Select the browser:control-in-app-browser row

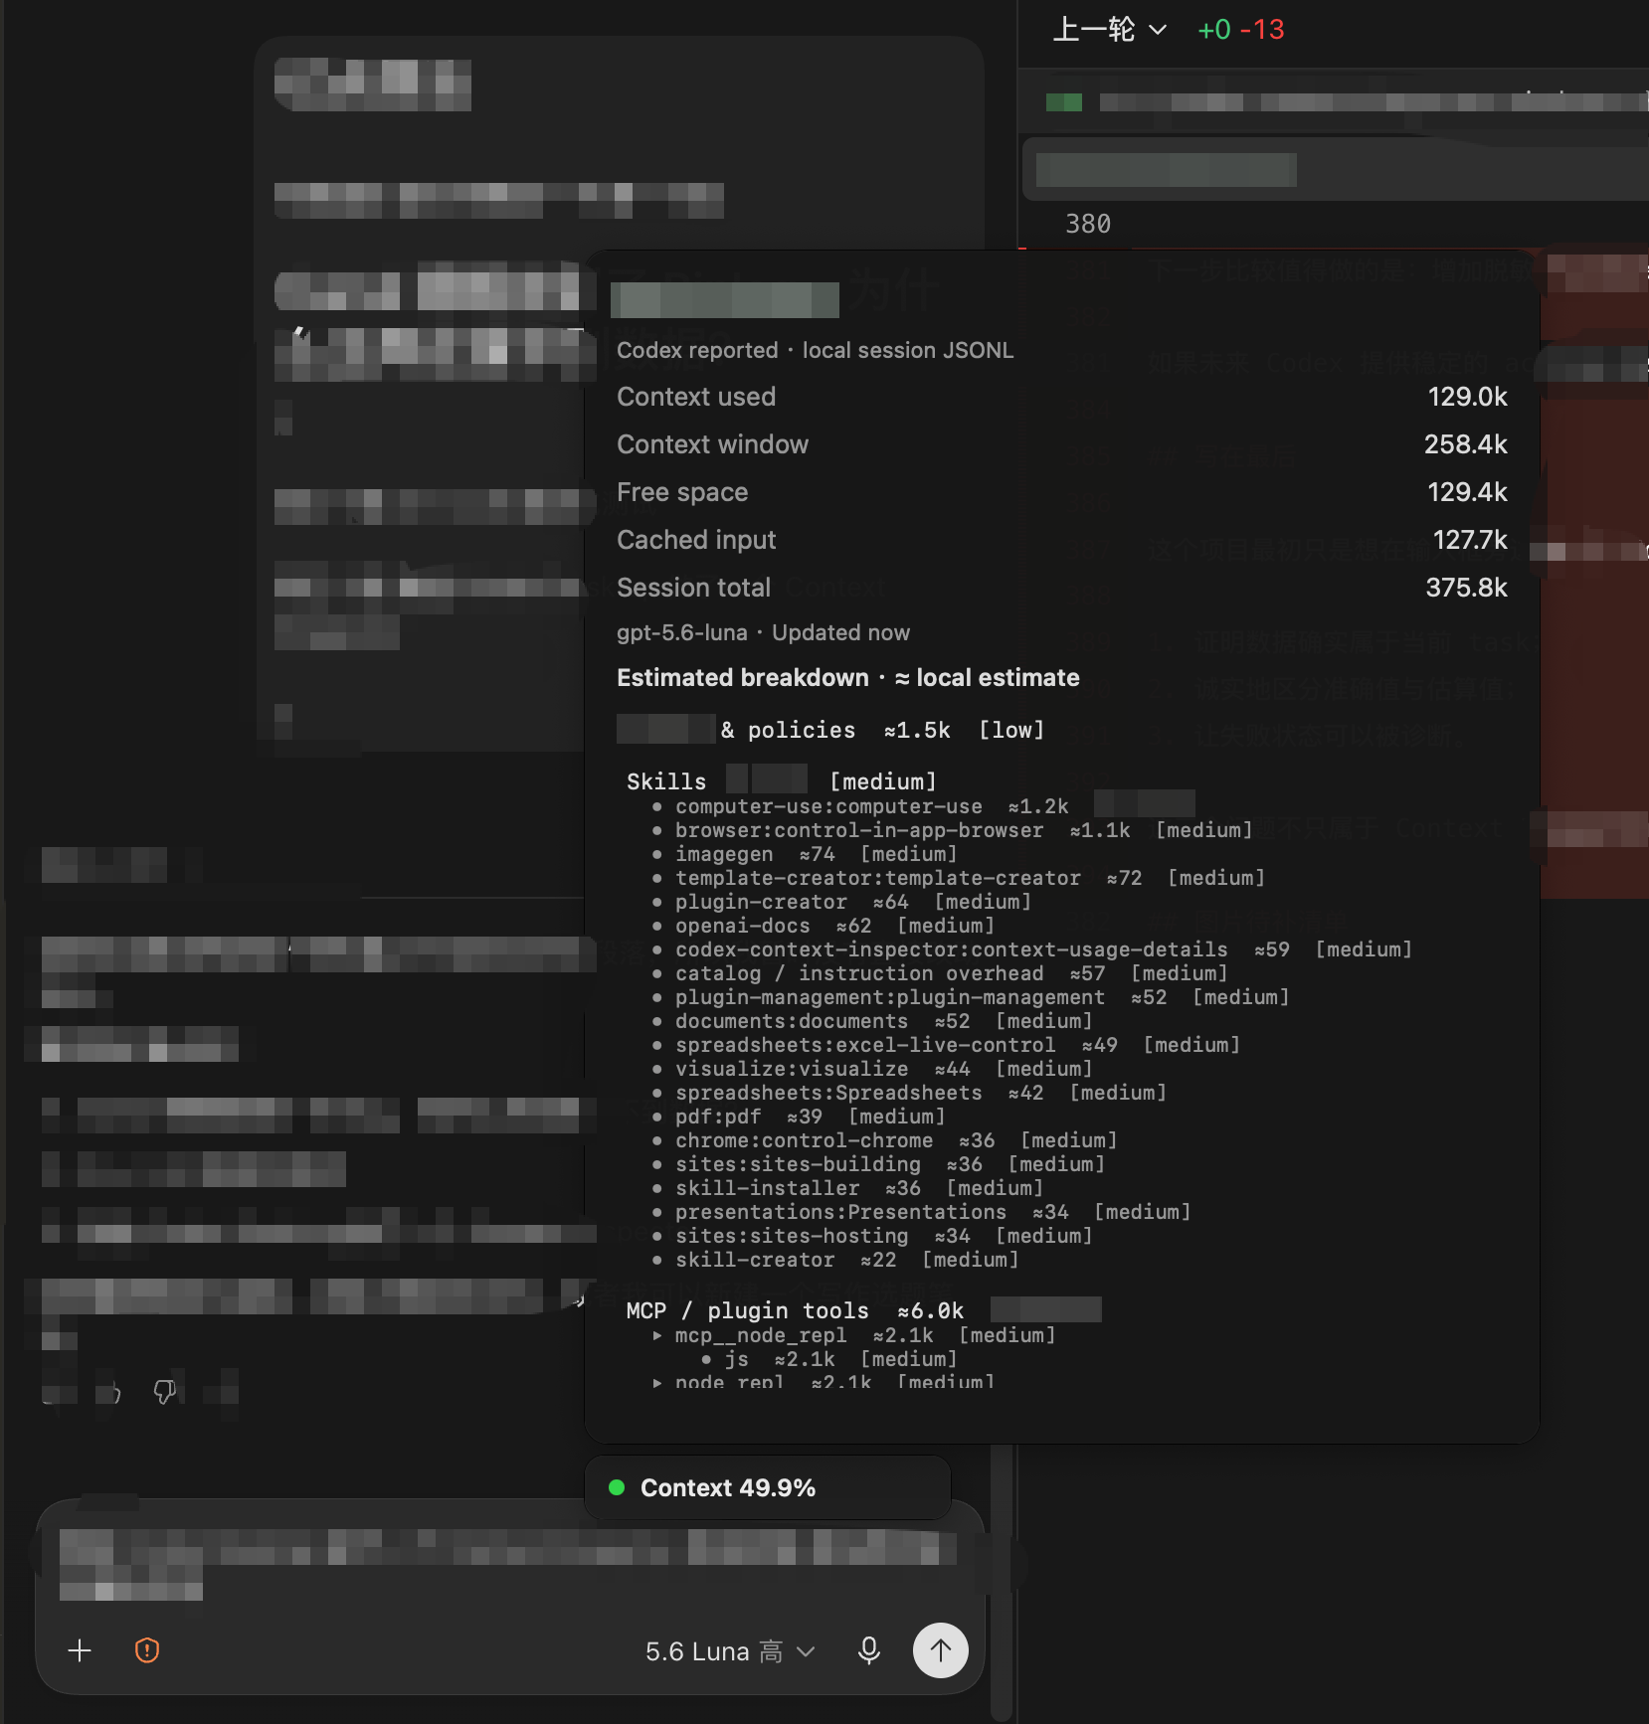[x=952, y=830]
